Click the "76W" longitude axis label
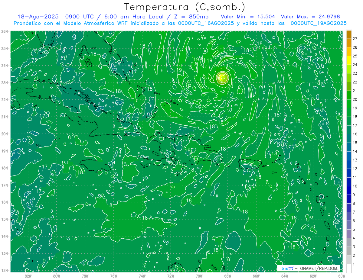Viewport: 363px width, 280px height. pyautogui.click(x=113, y=276)
